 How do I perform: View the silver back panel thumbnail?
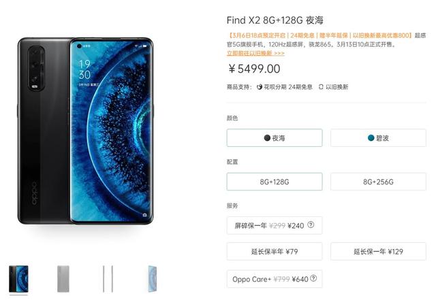click(63, 279)
